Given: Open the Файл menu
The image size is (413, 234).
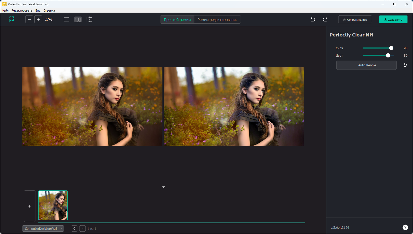Looking at the screenshot, I should point(5,10).
